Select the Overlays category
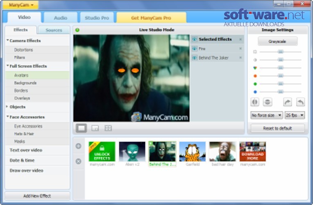313x205 pixels. click(37, 98)
